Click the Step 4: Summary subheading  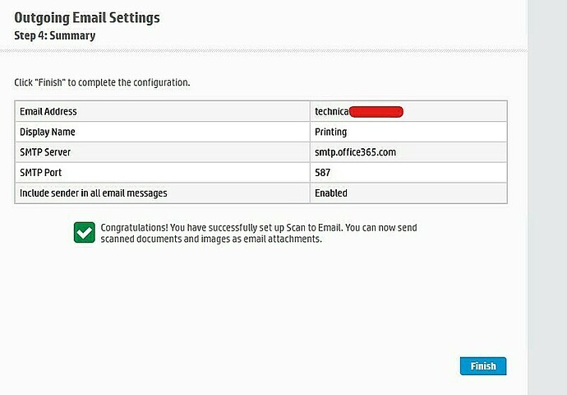point(54,35)
